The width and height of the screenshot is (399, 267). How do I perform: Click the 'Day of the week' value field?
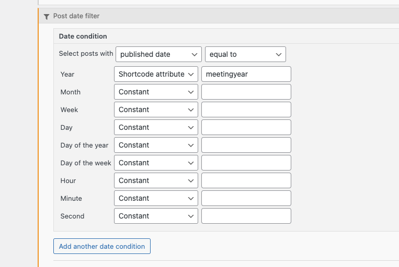pyautogui.click(x=246, y=163)
